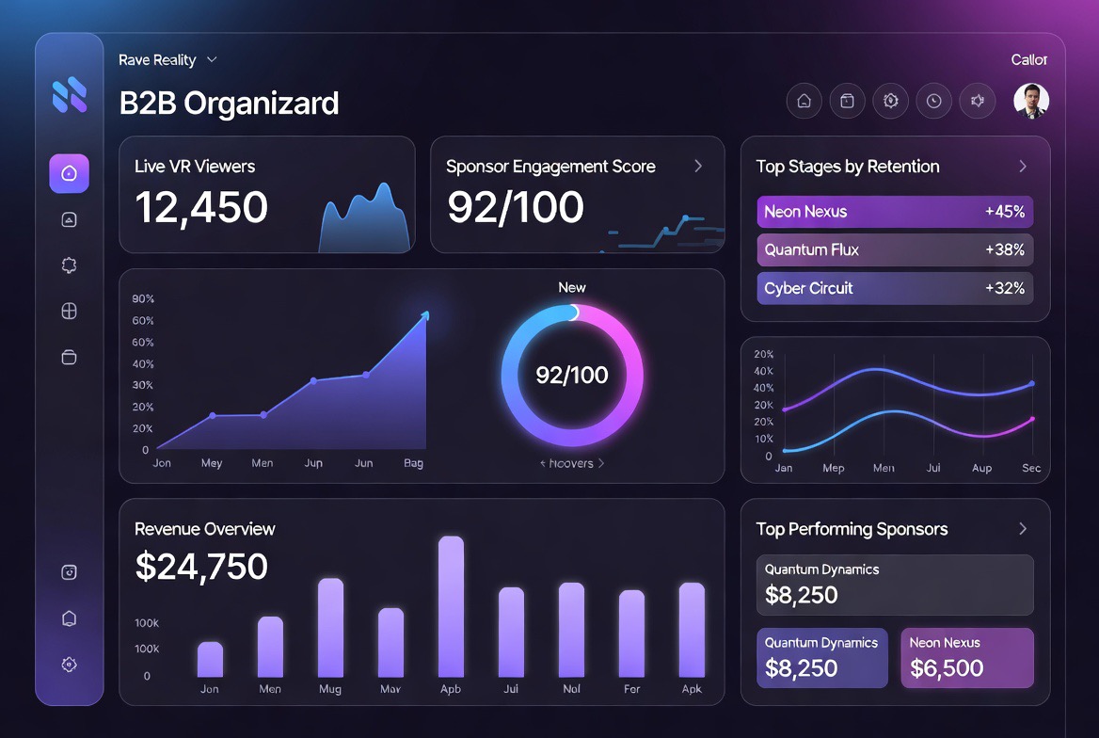The width and height of the screenshot is (1099, 738).
Task: Click the app logo in the sidebar
Action: 70,95
